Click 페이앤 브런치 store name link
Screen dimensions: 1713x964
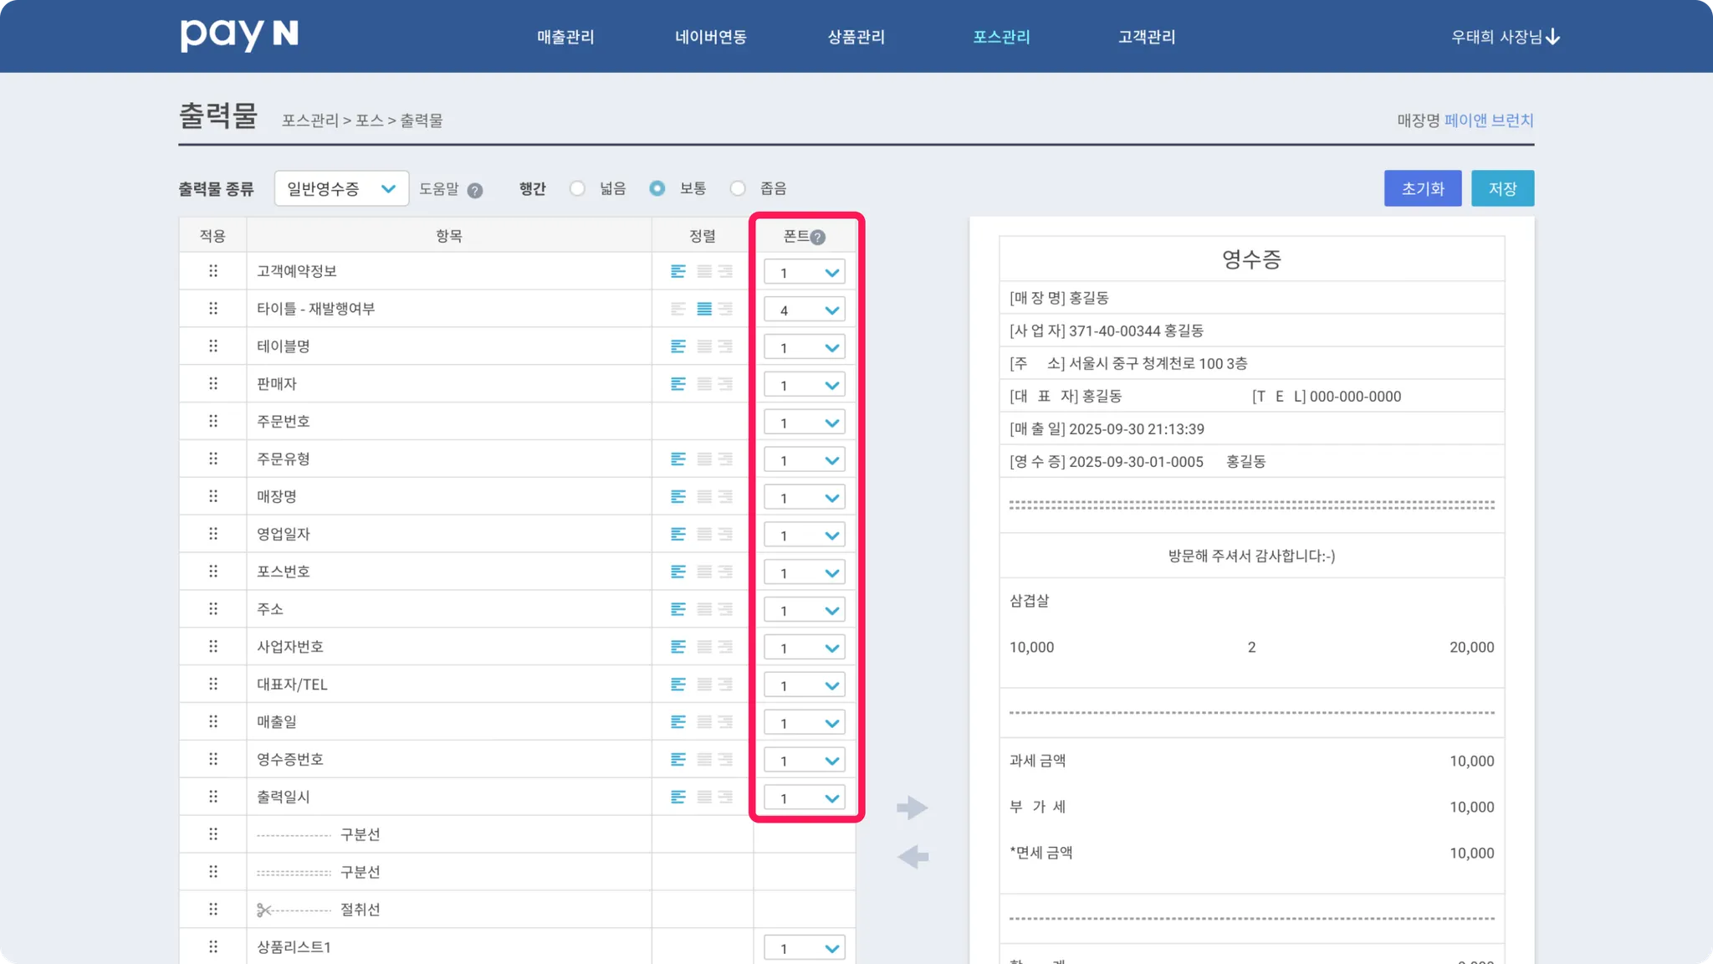[x=1489, y=120]
